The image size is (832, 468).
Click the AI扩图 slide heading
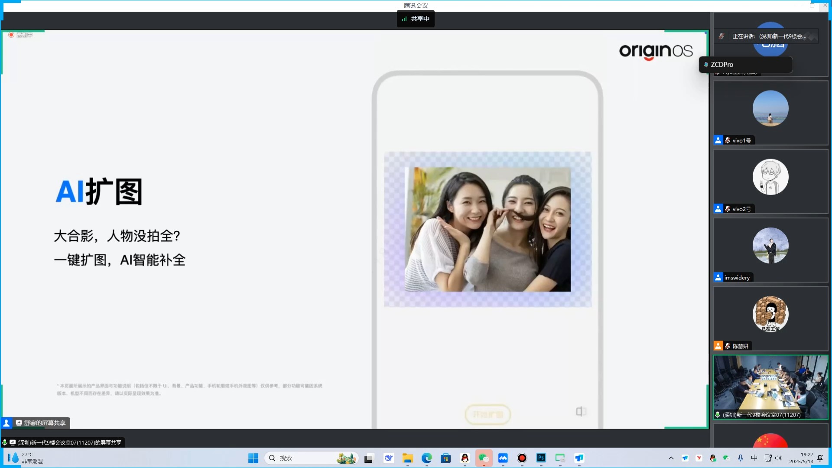(99, 191)
